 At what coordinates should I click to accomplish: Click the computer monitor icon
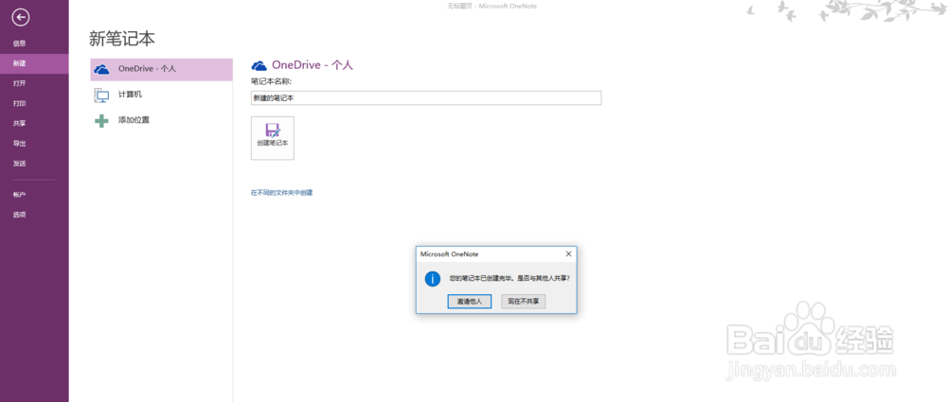click(101, 96)
